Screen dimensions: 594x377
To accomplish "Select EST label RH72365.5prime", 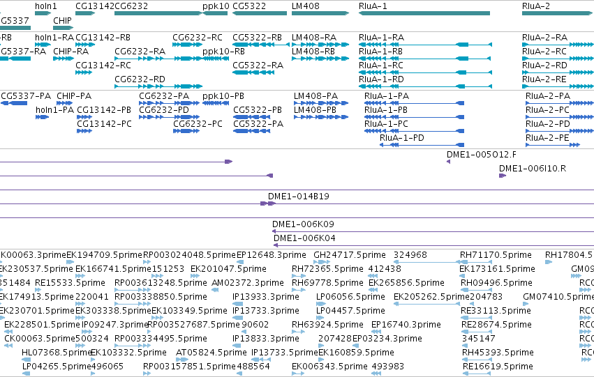I will click(x=327, y=269).
